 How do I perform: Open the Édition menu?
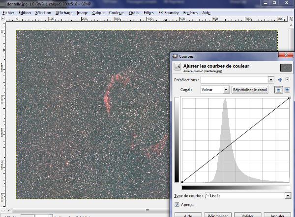25,13
